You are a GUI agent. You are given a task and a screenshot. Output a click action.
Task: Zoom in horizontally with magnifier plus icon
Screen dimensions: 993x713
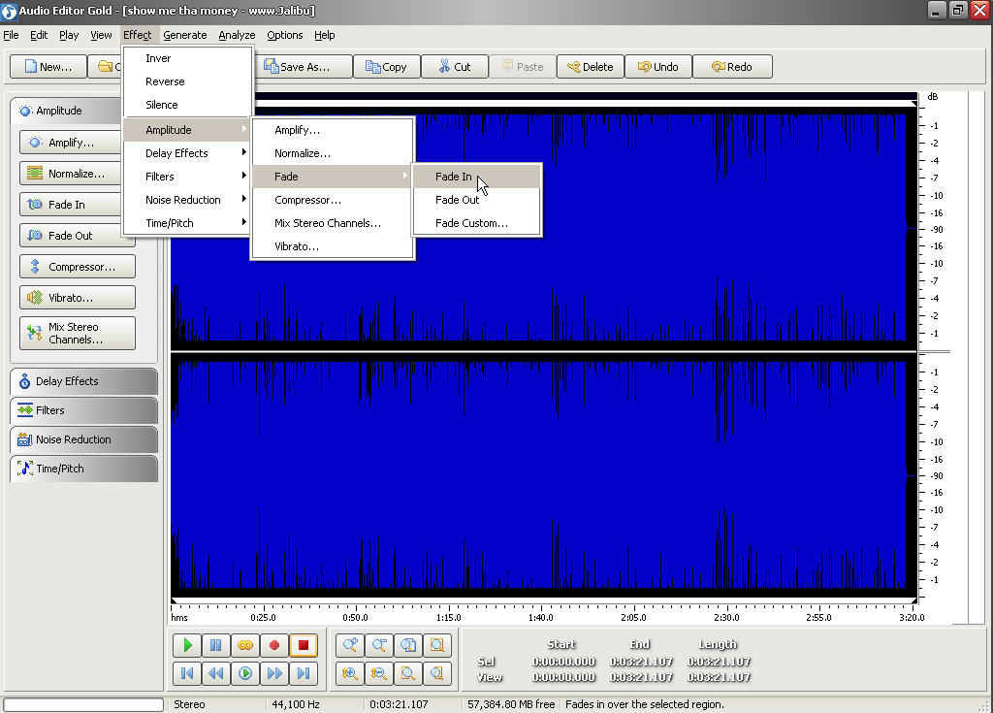click(x=350, y=645)
